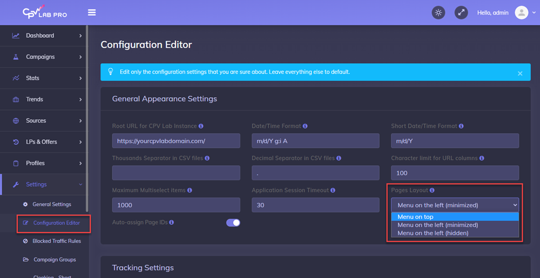This screenshot has height=278, width=540.
Task: Click info icon beside Date/Time Format label
Action: pos(305,126)
